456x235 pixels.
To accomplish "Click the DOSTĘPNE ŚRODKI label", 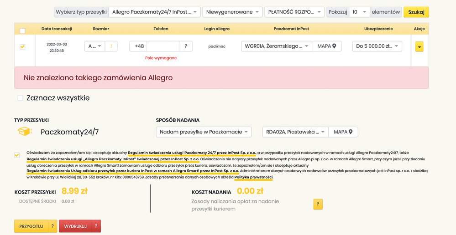I will point(37,201).
